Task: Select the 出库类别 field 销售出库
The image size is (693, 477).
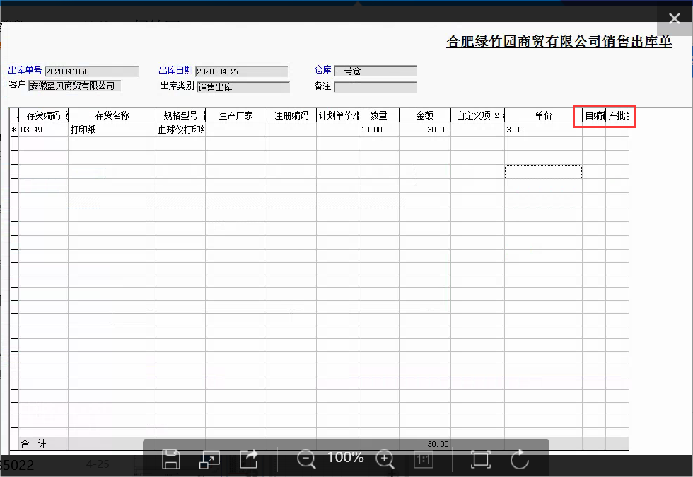Action: tap(243, 87)
